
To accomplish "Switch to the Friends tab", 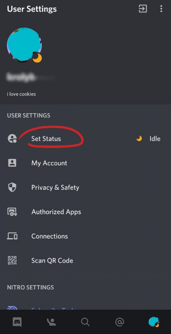I will [x=51, y=322].
